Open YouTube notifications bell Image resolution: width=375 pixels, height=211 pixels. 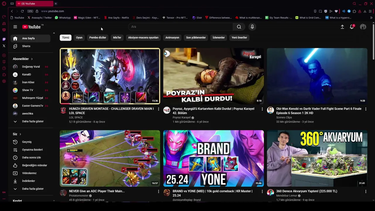352,27
